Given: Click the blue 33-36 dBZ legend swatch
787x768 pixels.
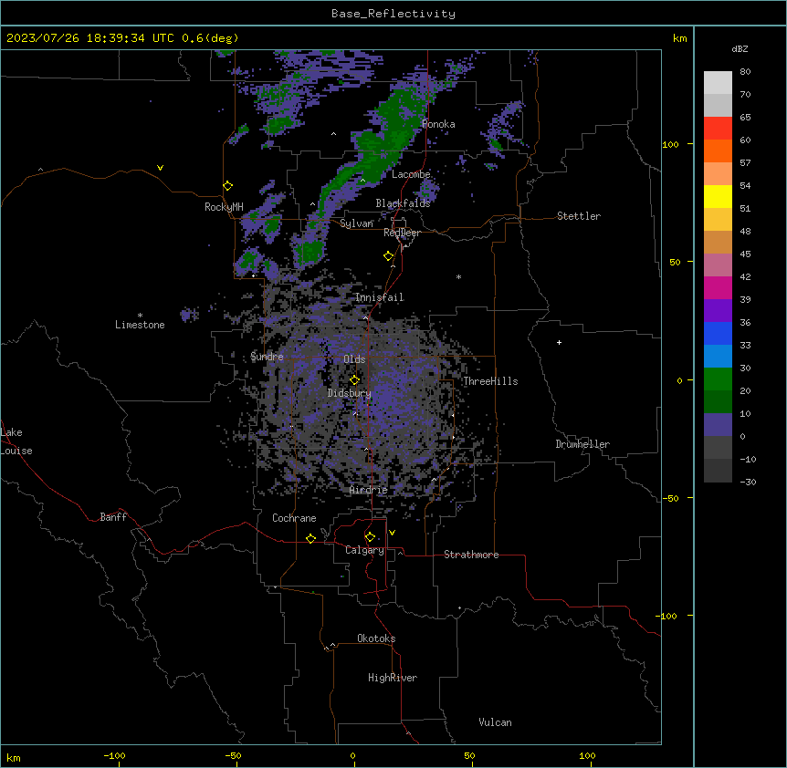Looking at the screenshot, I should click(x=718, y=333).
